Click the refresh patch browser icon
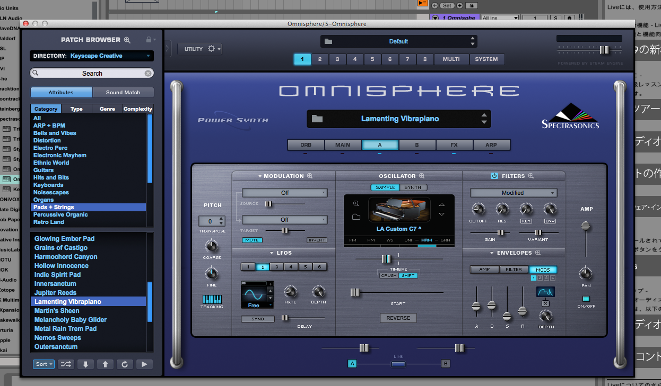The image size is (661, 386). pyautogui.click(x=125, y=364)
